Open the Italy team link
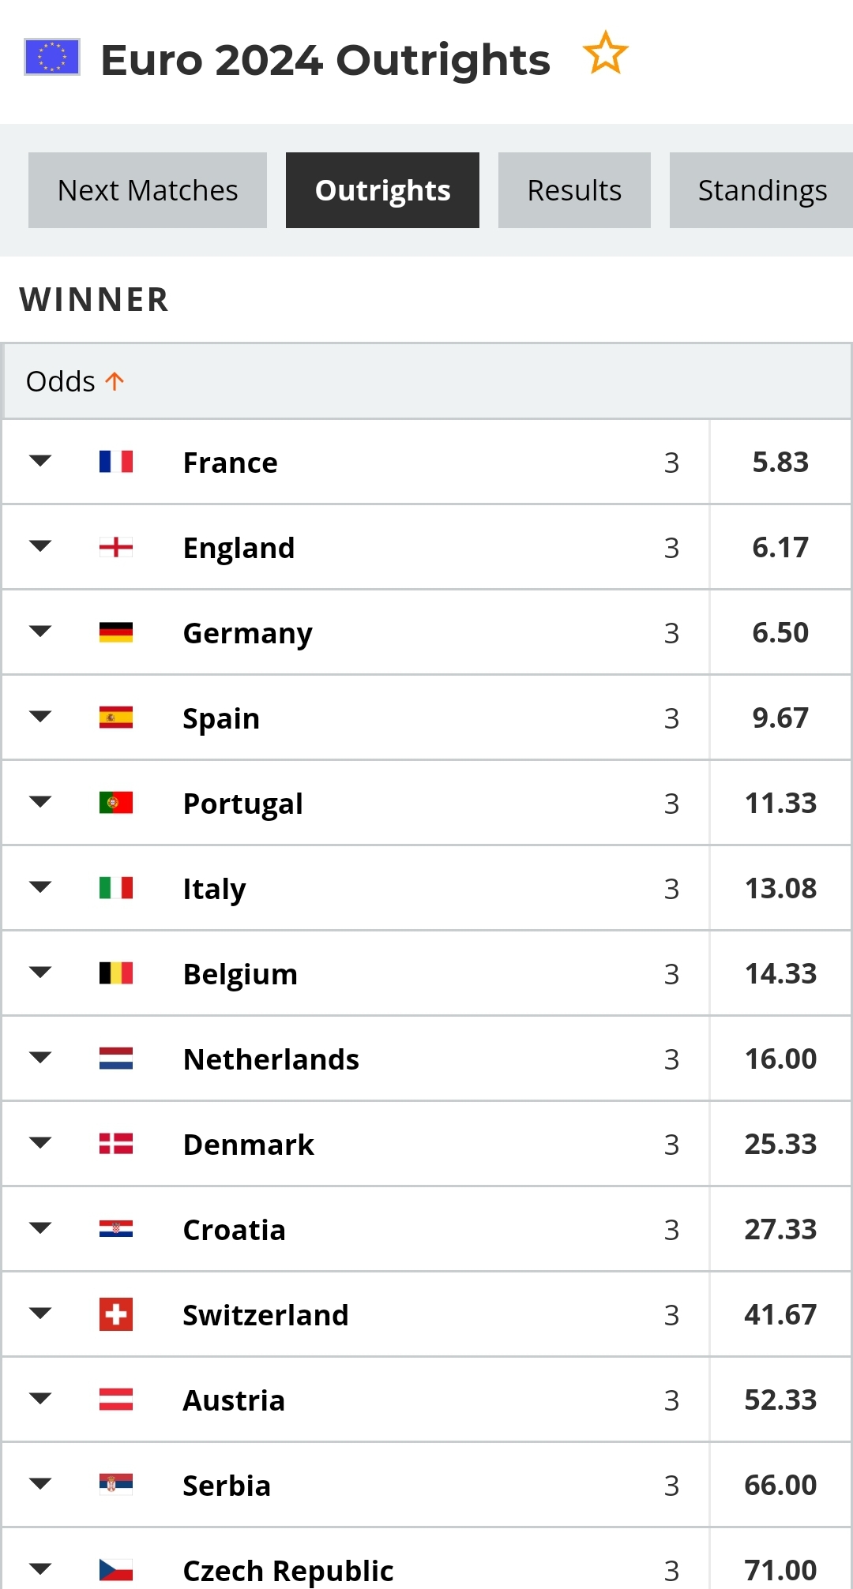This screenshot has height=1589, width=853. click(214, 889)
